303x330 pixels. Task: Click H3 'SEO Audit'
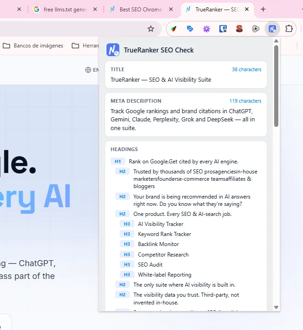[150, 265]
